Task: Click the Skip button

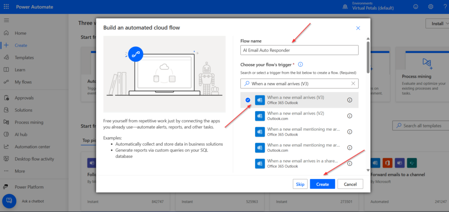Action: (x=300, y=184)
